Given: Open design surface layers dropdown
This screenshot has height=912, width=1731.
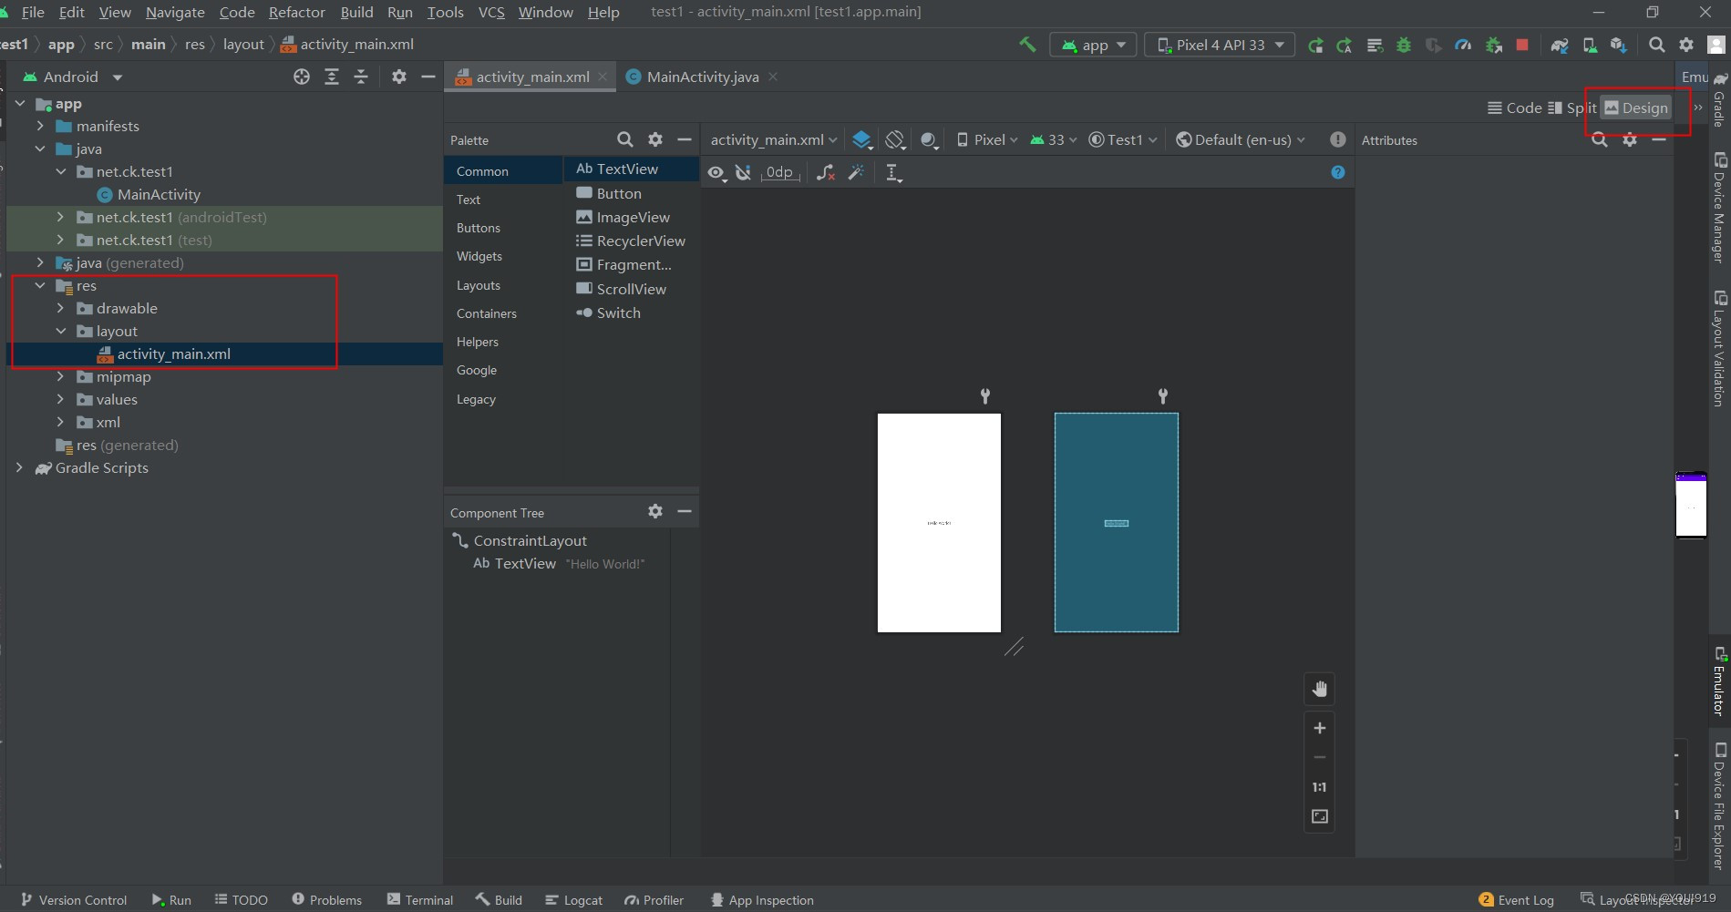Looking at the screenshot, I should [861, 139].
